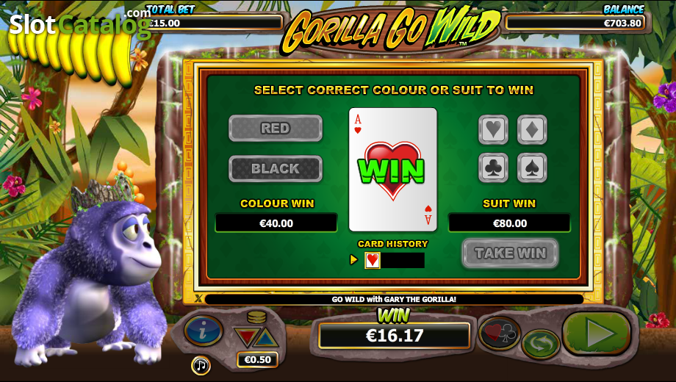The width and height of the screenshot is (676, 382).
Task: Select the RED colour button
Action: (276, 128)
